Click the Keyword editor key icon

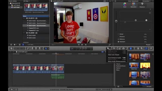28,49
